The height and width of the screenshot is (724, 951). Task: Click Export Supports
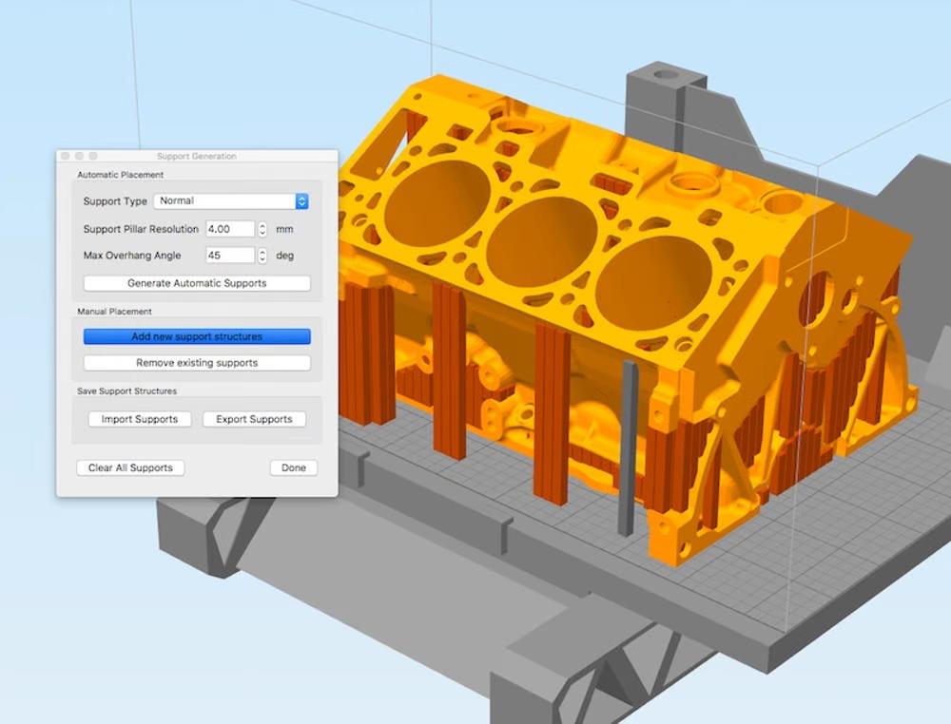pyautogui.click(x=254, y=419)
